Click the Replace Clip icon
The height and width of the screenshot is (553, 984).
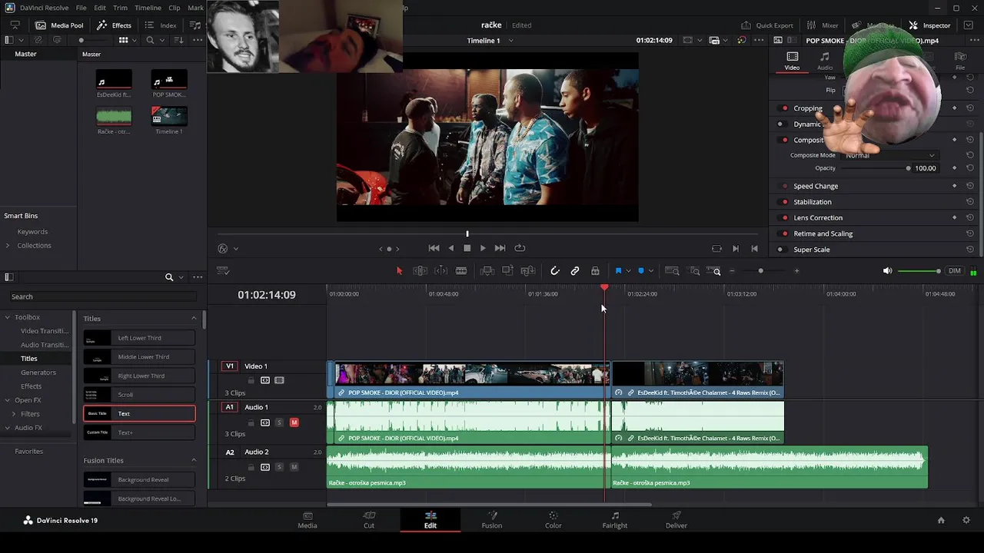[x=528, y=271]
